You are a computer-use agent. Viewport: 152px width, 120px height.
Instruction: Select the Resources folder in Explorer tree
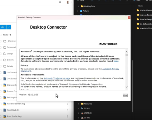pos(88,104)
